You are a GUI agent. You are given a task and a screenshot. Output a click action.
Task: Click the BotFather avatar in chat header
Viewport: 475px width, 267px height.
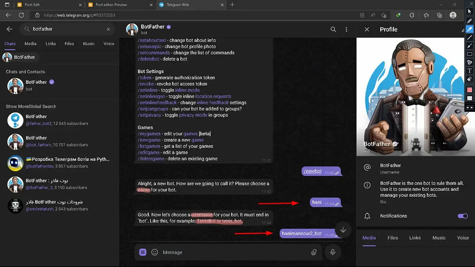point(132,29)
